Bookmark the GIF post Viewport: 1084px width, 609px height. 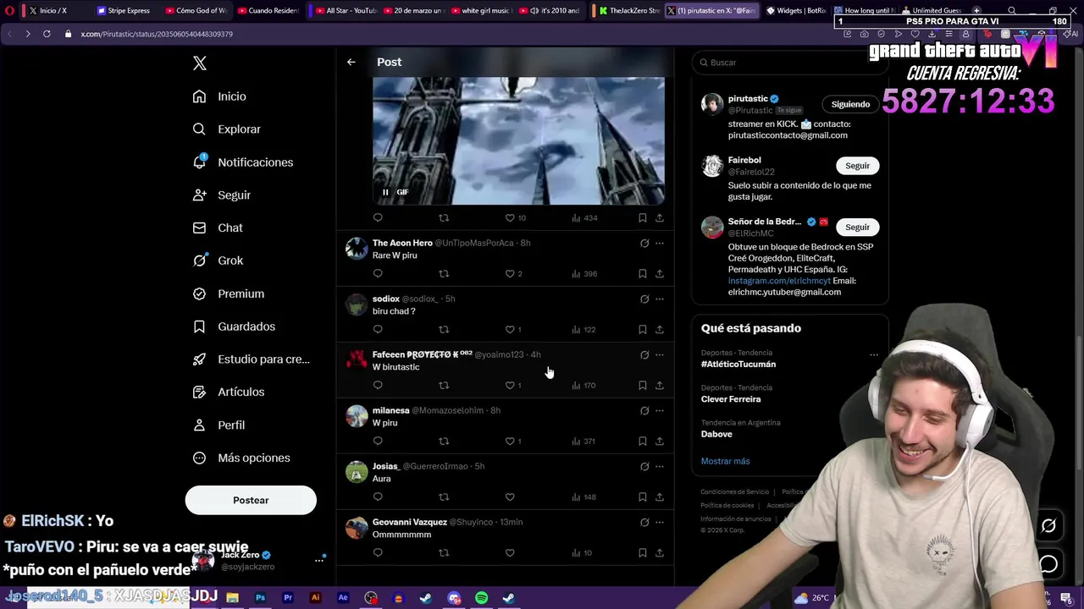pyautogui.click(x=642, y=217)
